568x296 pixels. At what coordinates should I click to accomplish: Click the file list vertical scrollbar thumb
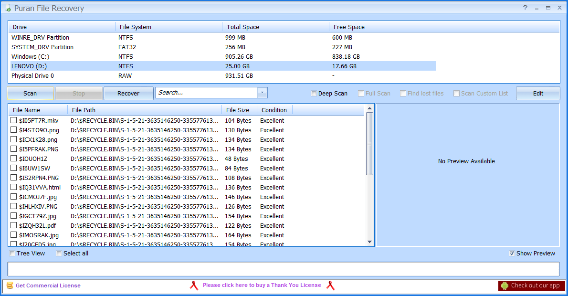[x=369, y=144]
